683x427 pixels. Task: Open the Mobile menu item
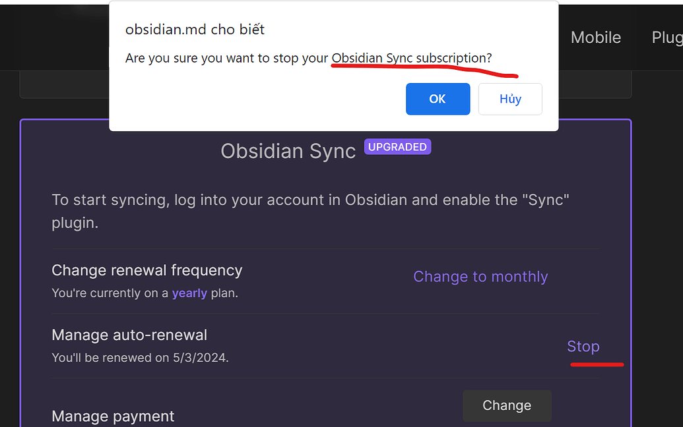click(x=595, y=38)
